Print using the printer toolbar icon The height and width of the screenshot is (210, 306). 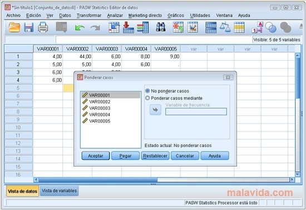[43, 27]
